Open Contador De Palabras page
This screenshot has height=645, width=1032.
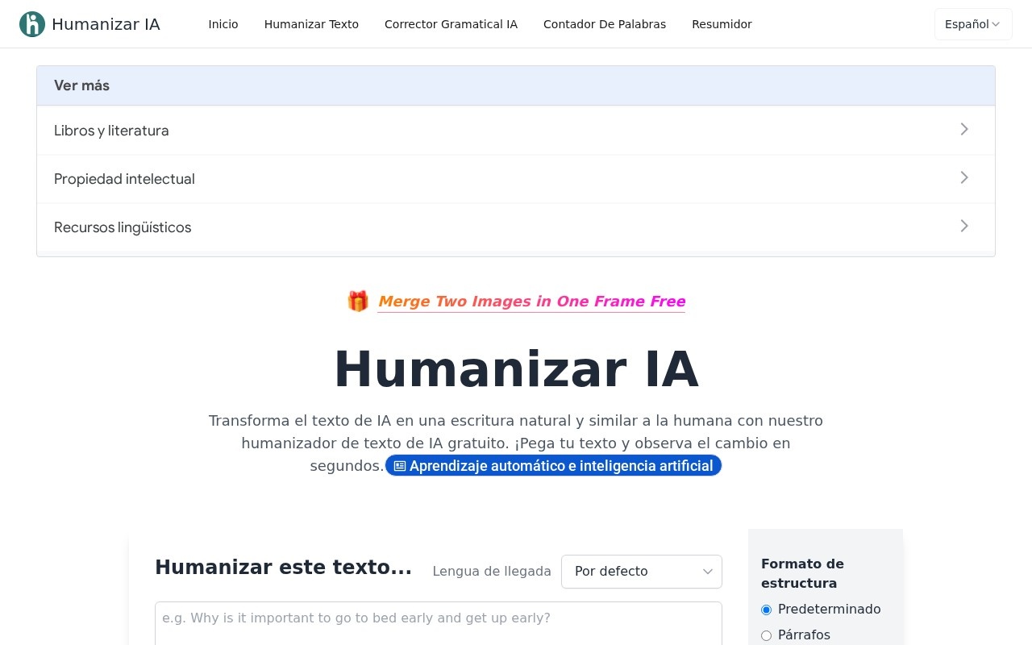pyautogui.click(x=605, y=24)
